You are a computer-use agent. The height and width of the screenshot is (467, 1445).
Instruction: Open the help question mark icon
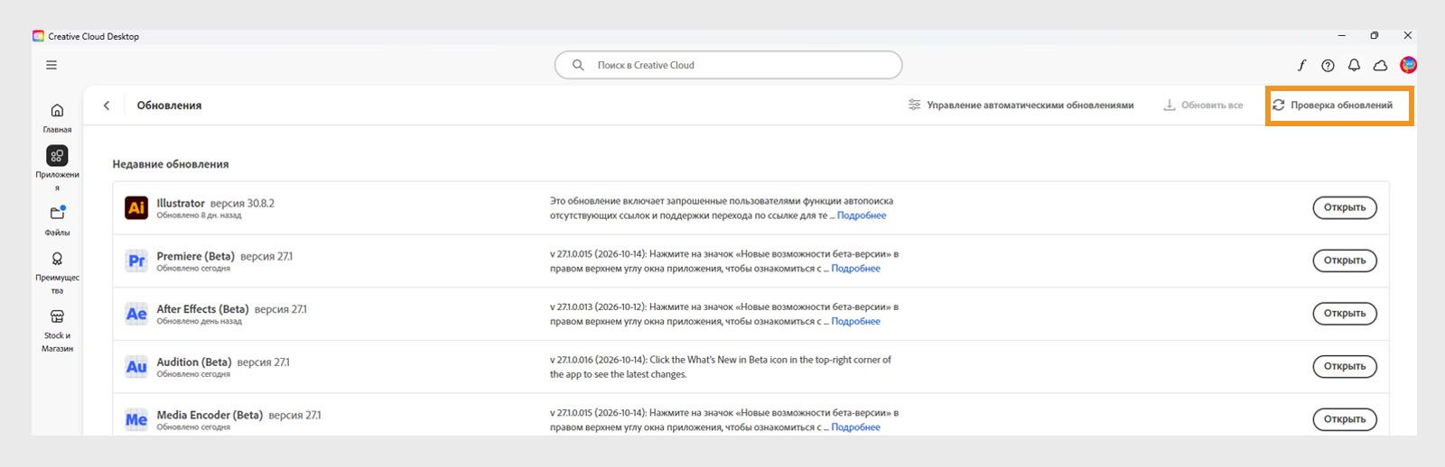click(x=1328, y=65)
